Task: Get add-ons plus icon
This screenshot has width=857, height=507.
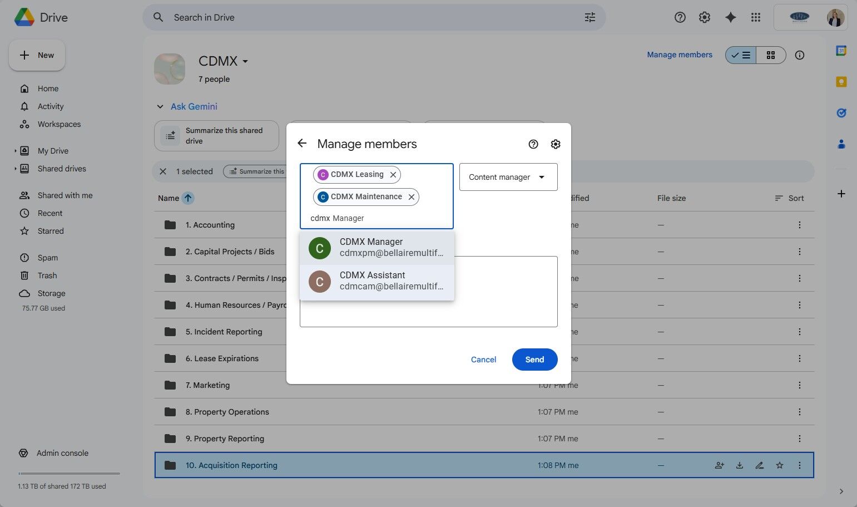Action: [x=841, y=194]
